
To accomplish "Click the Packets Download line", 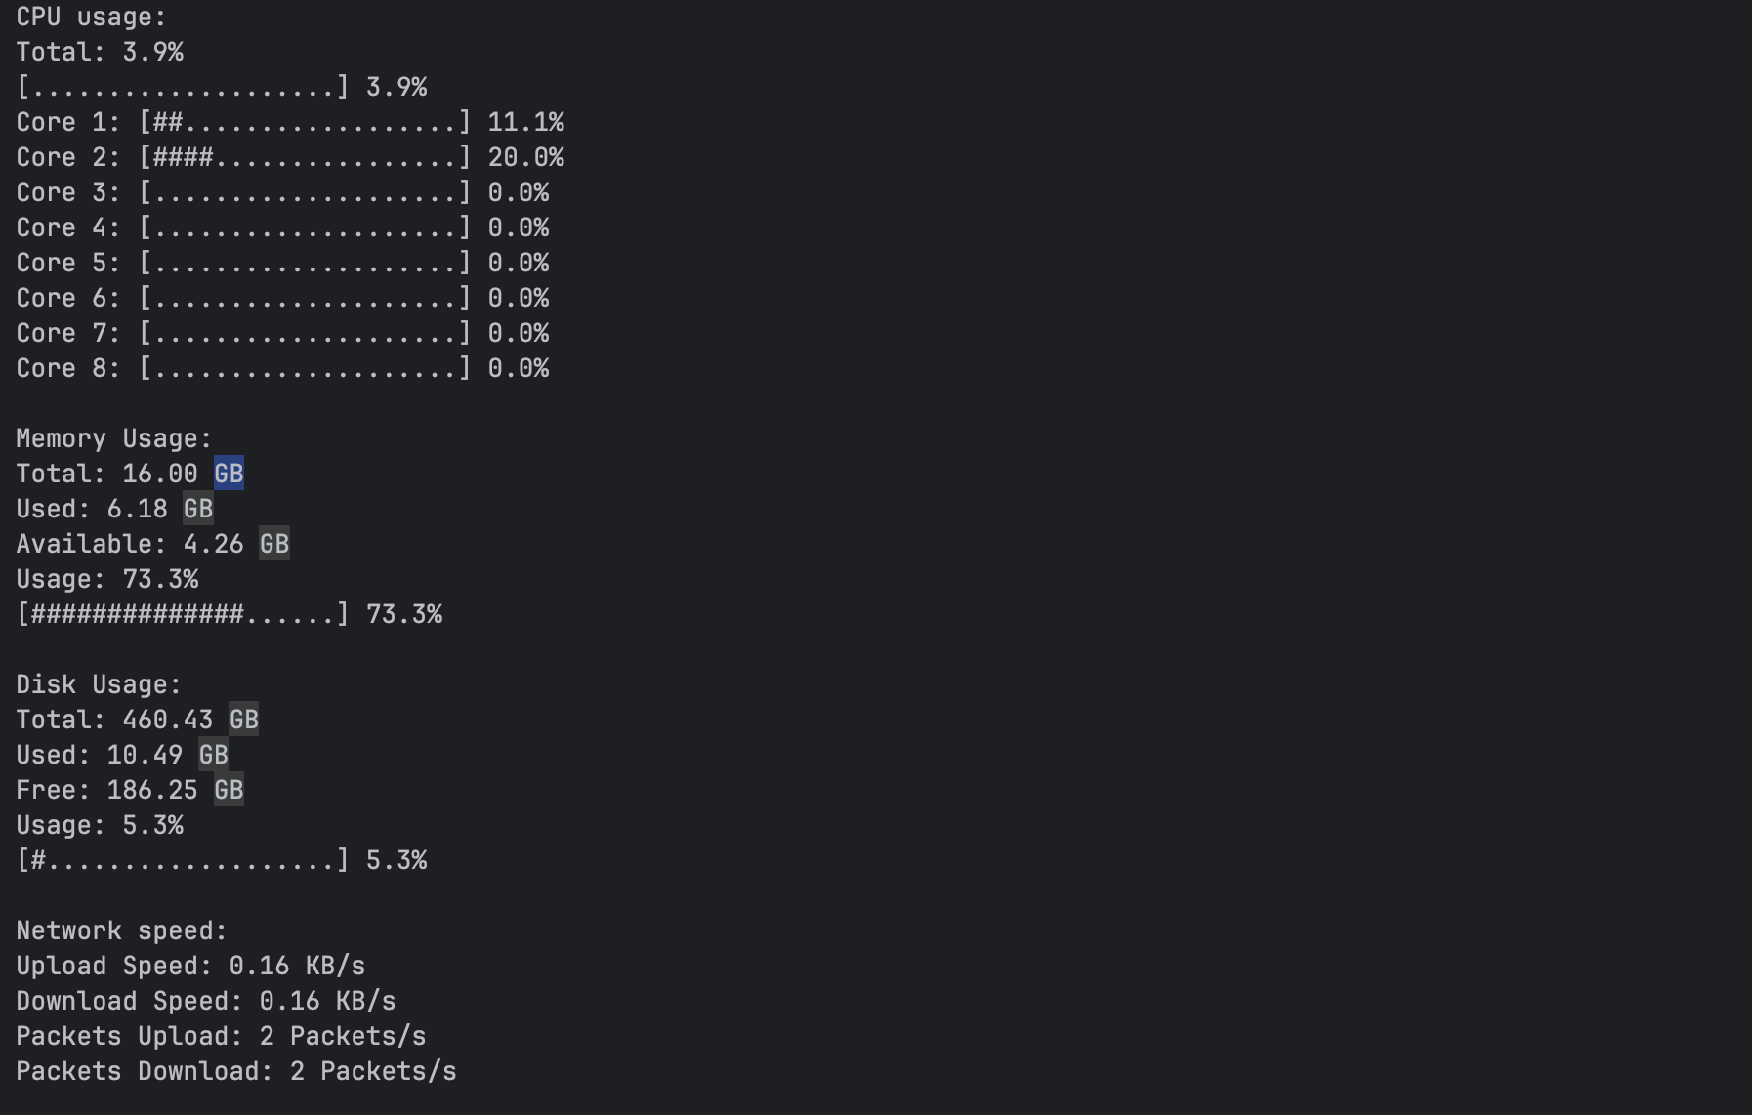I will (x=236, y=1071).
